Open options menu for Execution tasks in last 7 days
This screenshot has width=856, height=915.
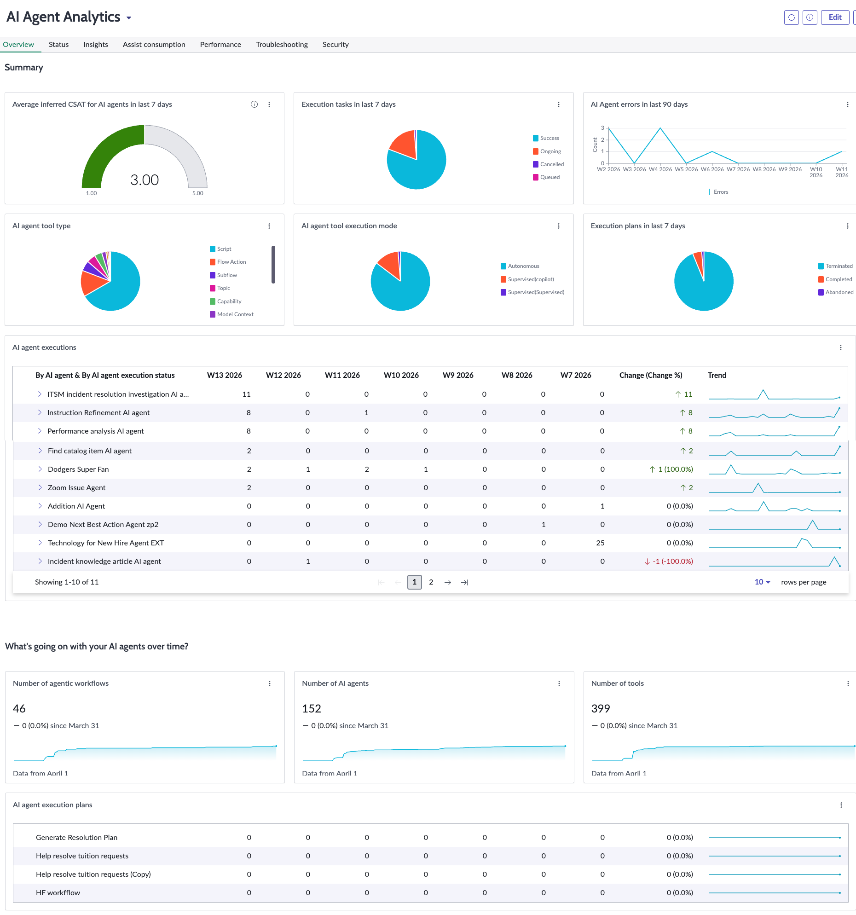[x=559, y=104]
